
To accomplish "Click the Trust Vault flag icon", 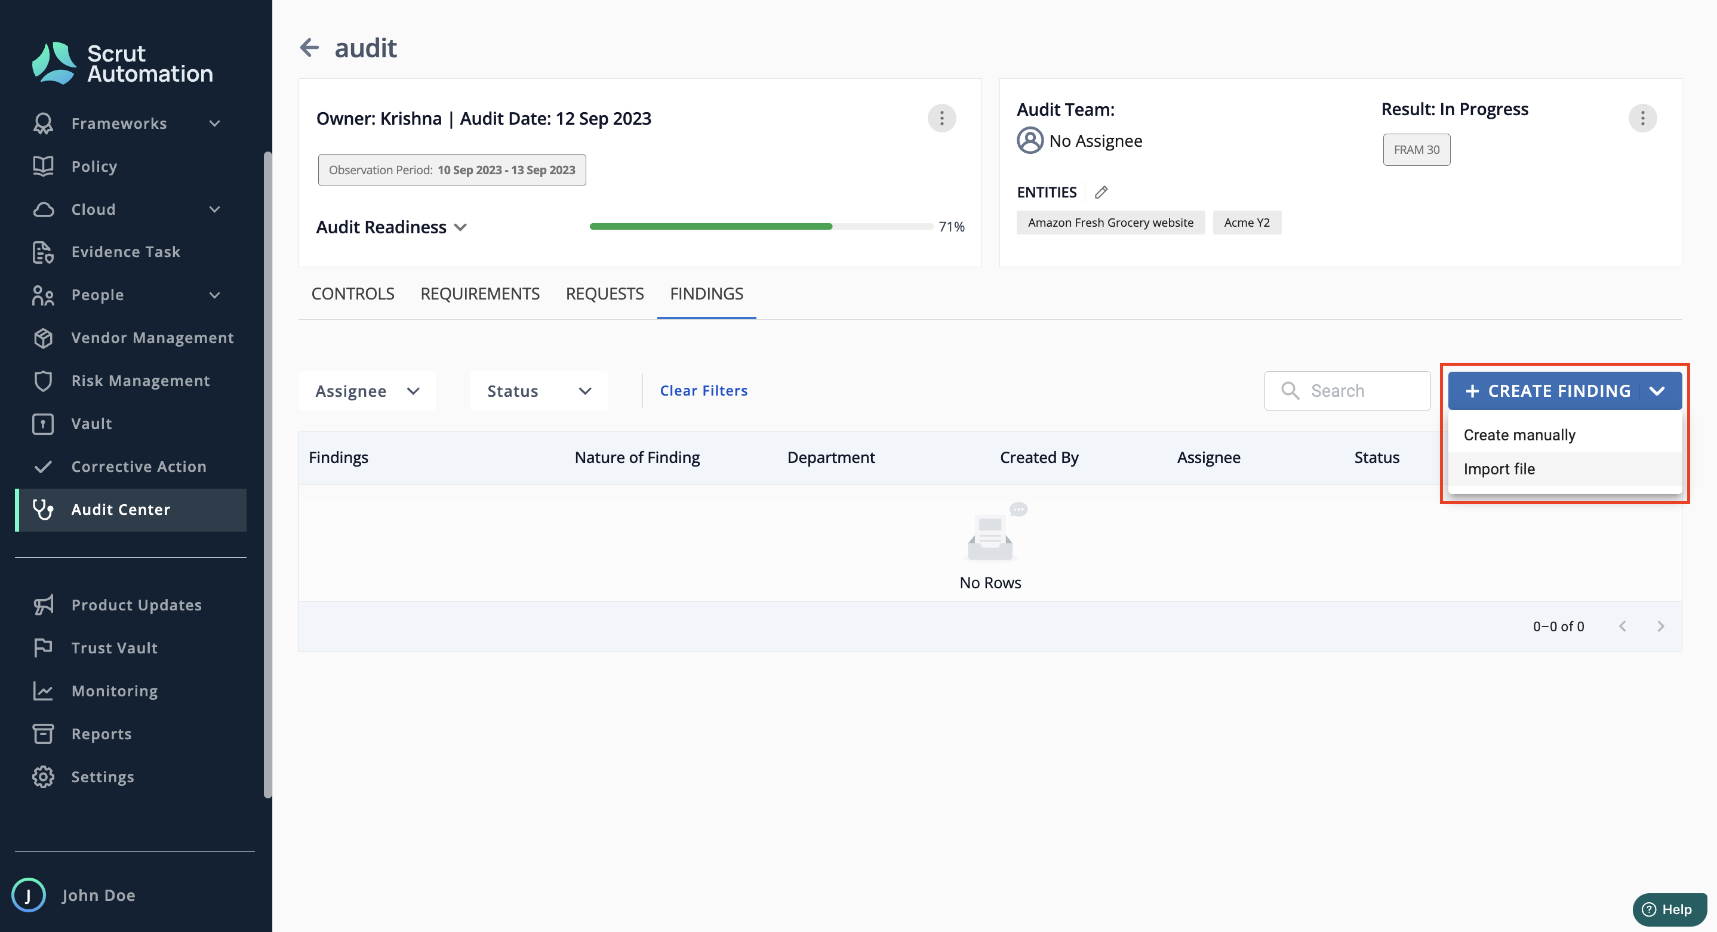I will [x=44, y=647].
